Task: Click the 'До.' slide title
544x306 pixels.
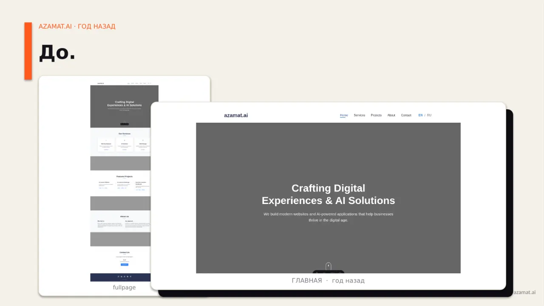Action: click(x=57, y=52)
